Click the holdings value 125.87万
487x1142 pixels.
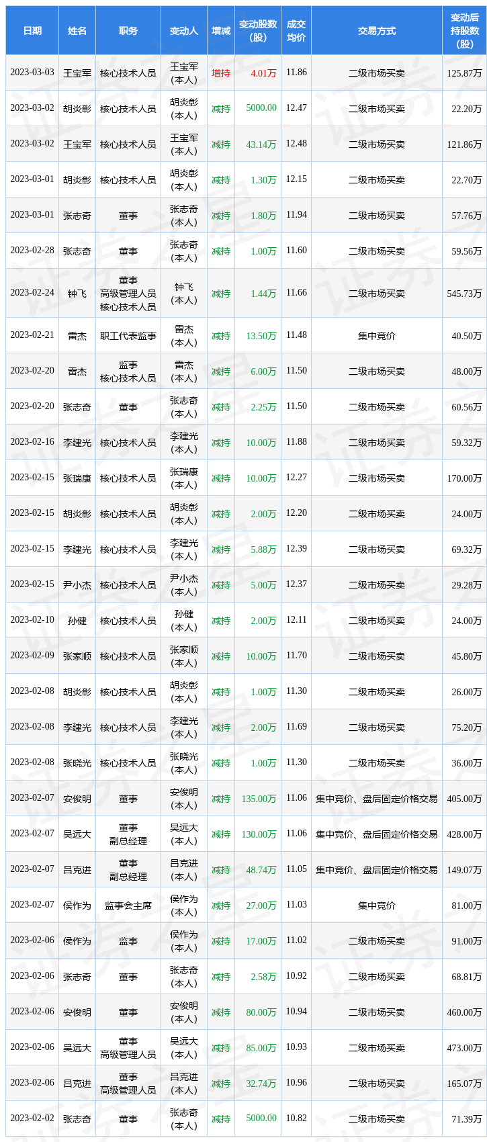coord(465,73)
